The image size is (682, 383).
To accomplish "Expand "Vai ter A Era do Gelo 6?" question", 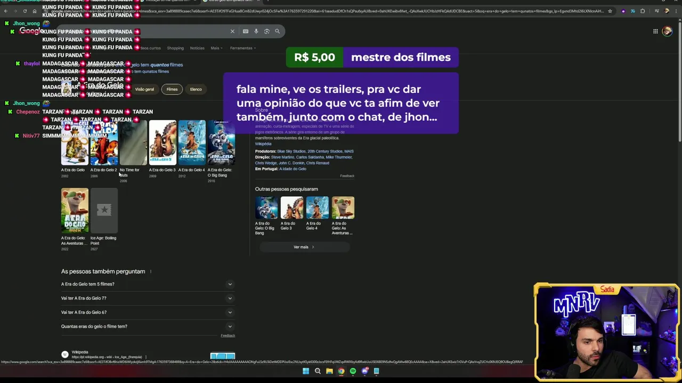I will (x=148, y=312).
